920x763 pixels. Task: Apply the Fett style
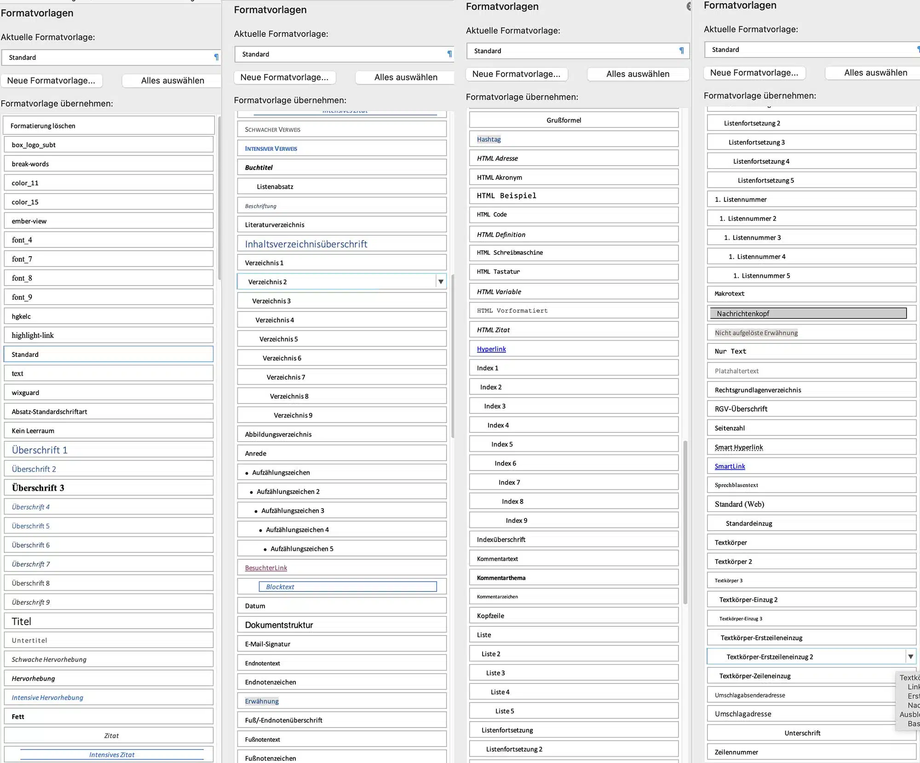tap(109, 717)
